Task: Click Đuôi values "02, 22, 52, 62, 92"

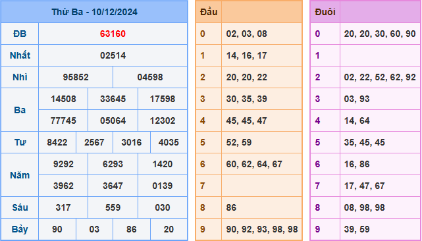Action: tap(380, 77)
